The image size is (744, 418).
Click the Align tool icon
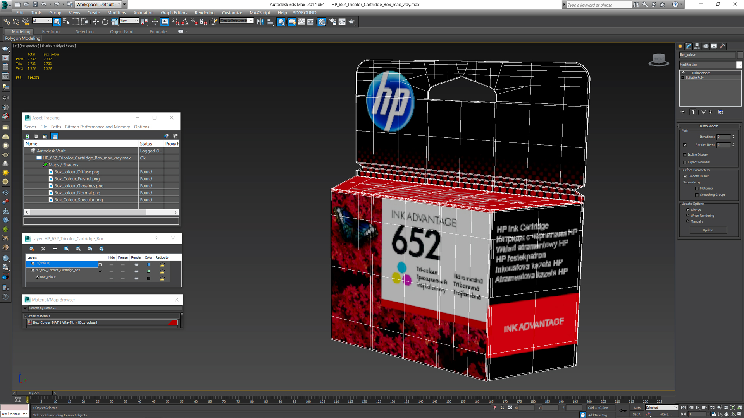[270, 22]
